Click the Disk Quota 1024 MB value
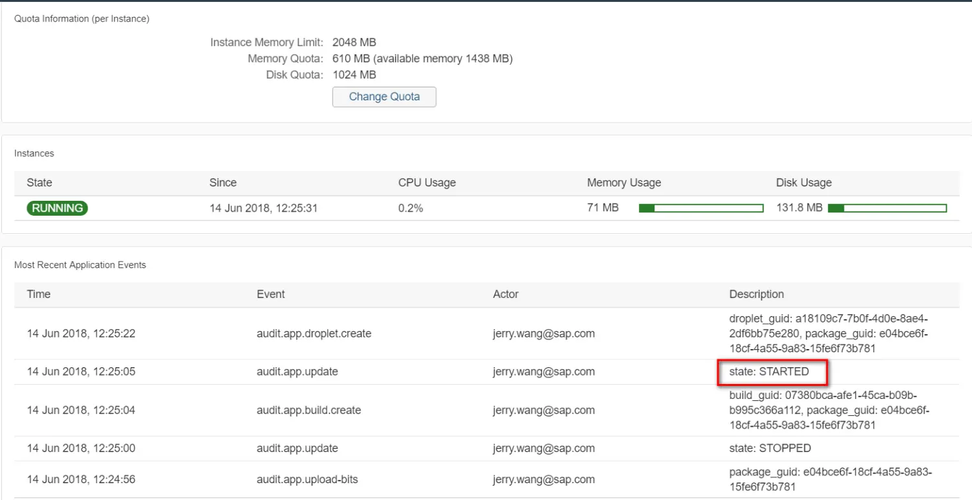The height and width of the screenshot is (500, 972). [354, 74]
